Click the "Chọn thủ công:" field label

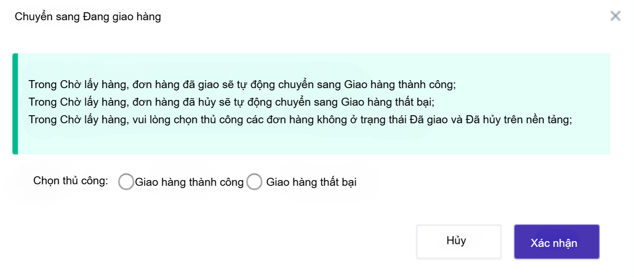(71, 180)
